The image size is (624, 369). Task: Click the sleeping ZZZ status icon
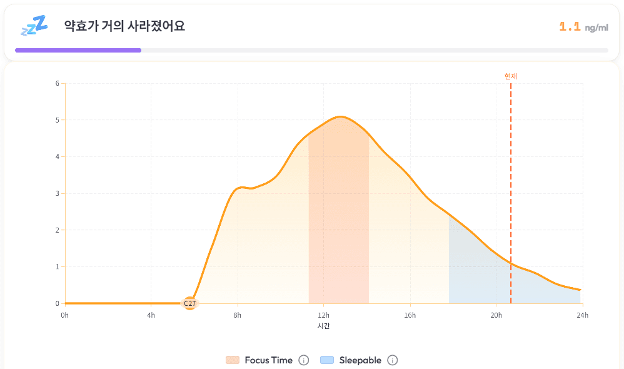(34, 26)
